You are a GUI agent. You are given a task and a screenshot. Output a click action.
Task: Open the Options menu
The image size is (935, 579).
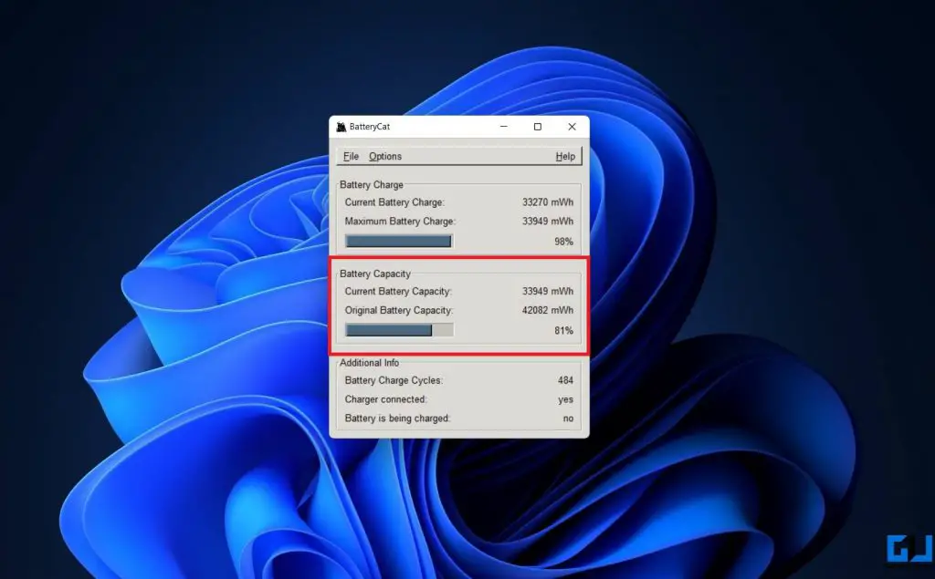pyautogui.click(x=384, y=156)
